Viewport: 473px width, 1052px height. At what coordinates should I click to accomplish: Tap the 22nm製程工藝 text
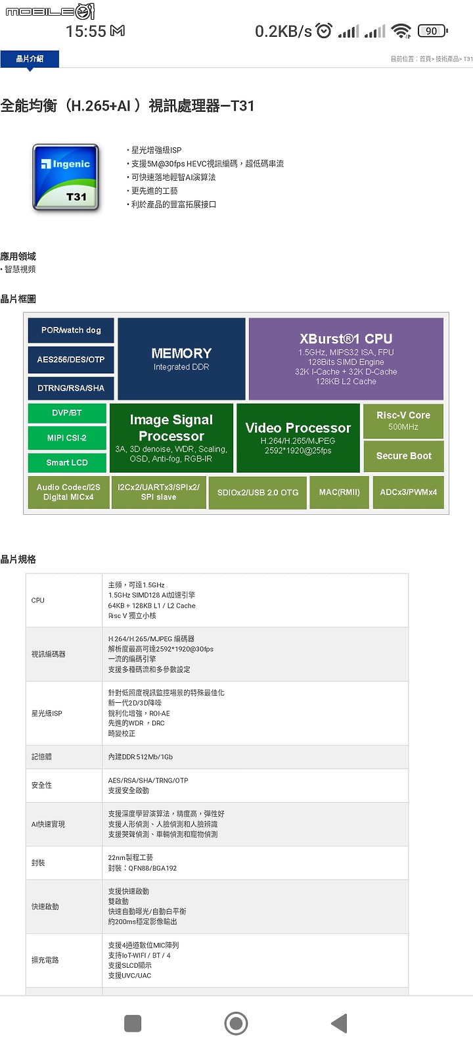(x=130, y=858)
